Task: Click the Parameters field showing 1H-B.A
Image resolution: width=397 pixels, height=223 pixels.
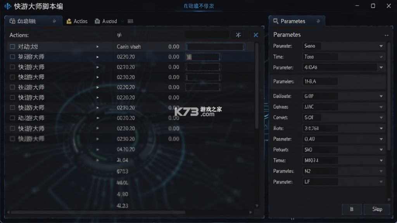Action: coord(320,81)
